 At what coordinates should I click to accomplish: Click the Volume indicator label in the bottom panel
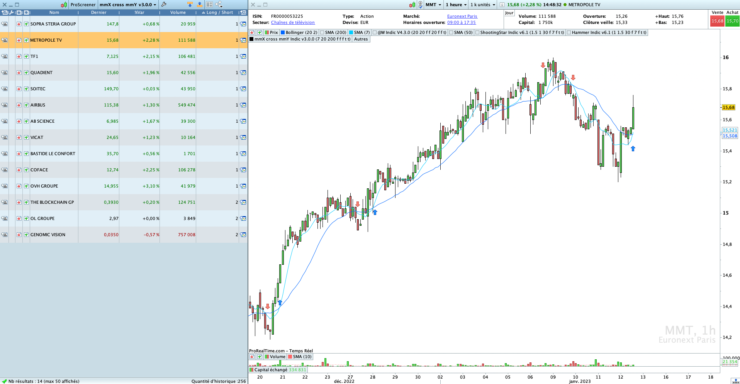(x=277, y=357)
